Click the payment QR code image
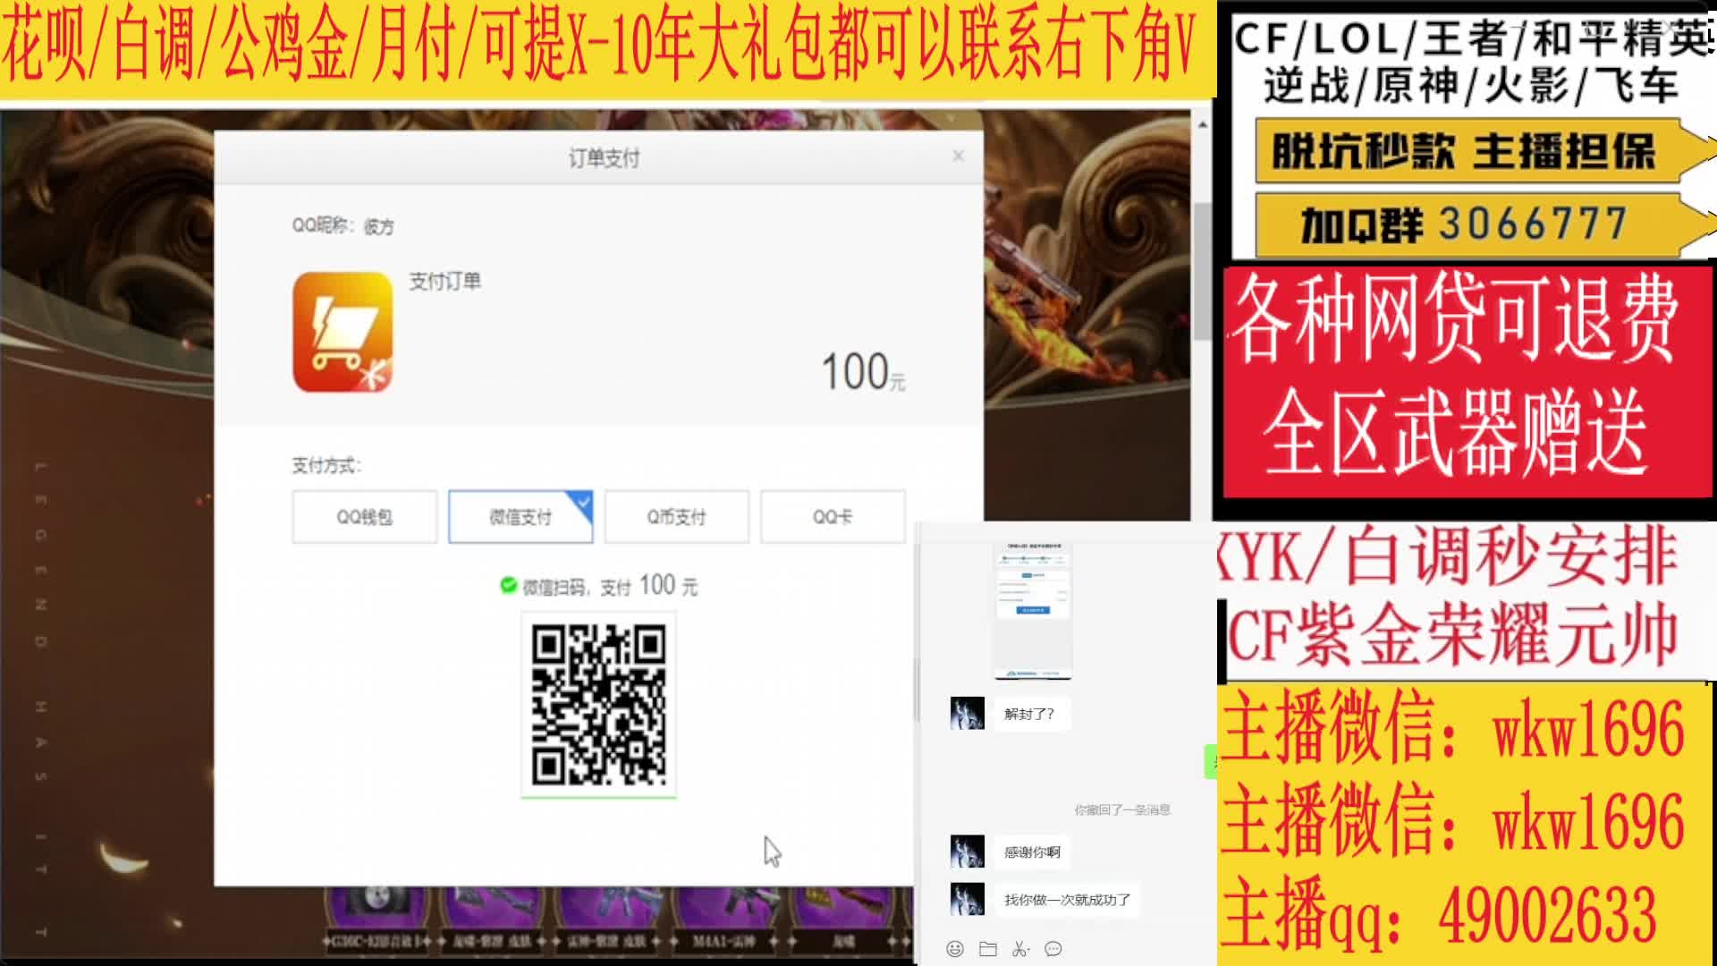The height and width of the screenshot is (966, 1717). click(598, 705)
